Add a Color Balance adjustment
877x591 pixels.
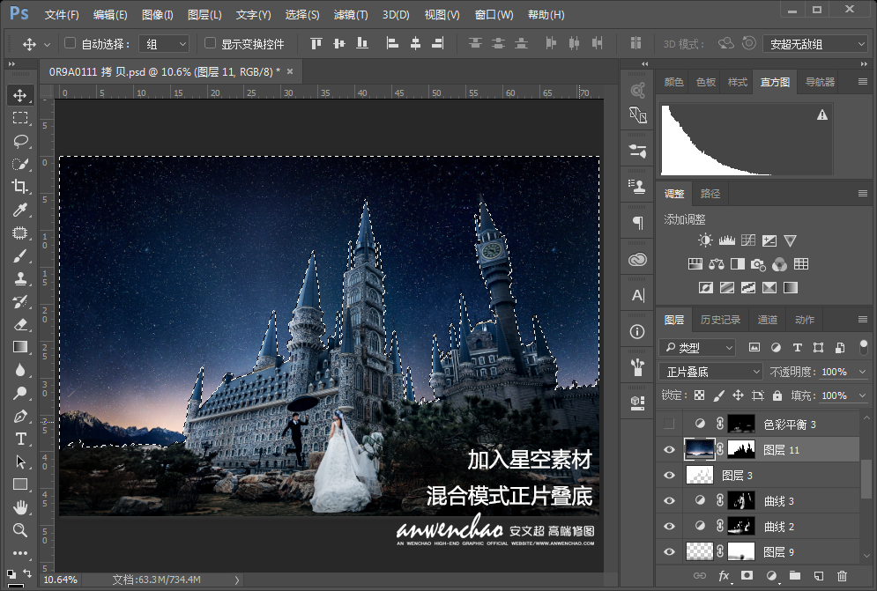point(717,264)
